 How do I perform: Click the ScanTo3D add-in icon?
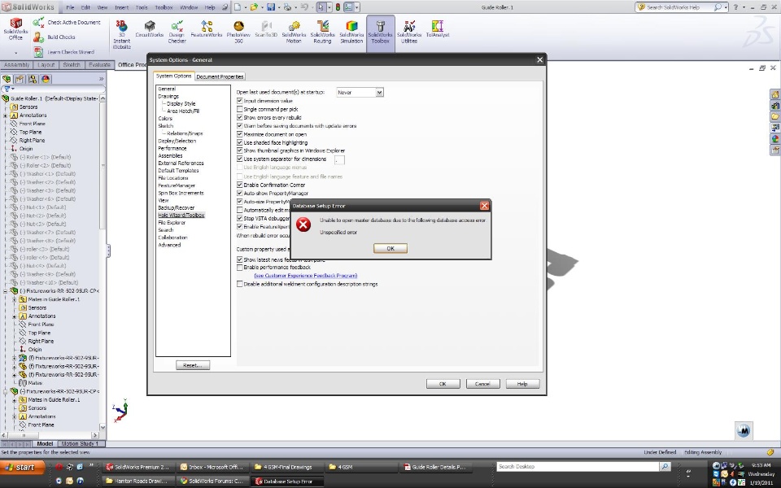(x=266, y=29)
